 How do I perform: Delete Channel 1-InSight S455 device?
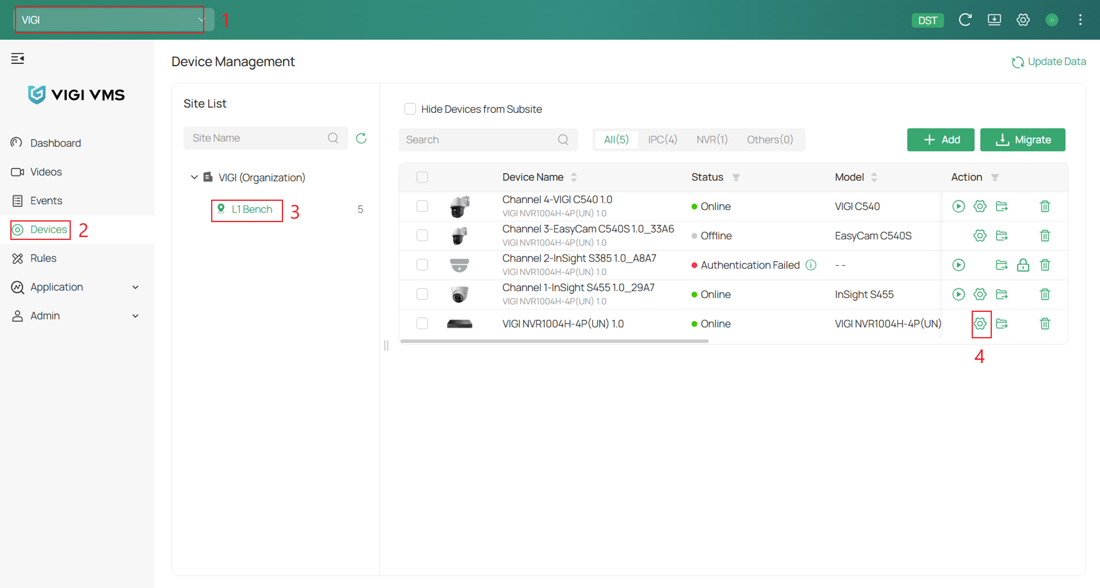[1045, 294]
